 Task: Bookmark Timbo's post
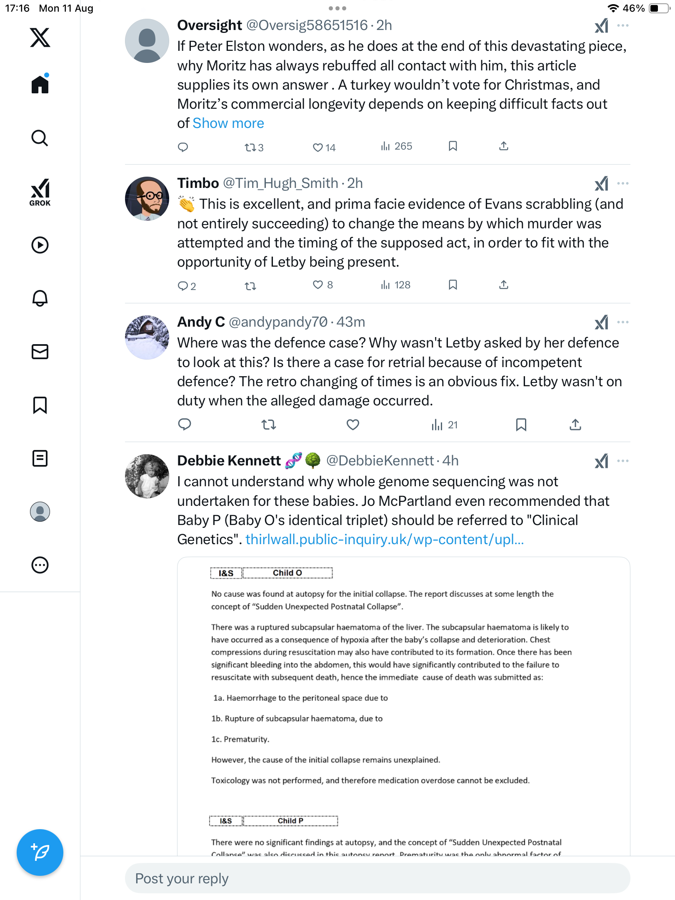tap(453, 285)
